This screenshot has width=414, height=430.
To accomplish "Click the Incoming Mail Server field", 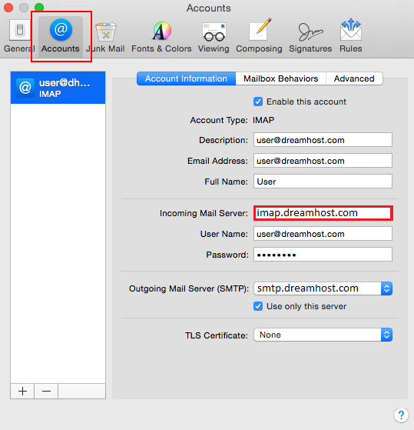I will tap(323, 213).
